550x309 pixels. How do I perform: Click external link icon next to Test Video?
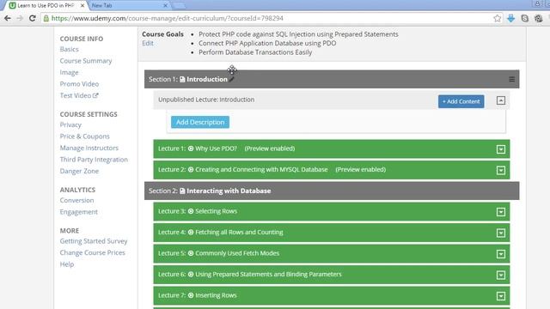point(95,95)
